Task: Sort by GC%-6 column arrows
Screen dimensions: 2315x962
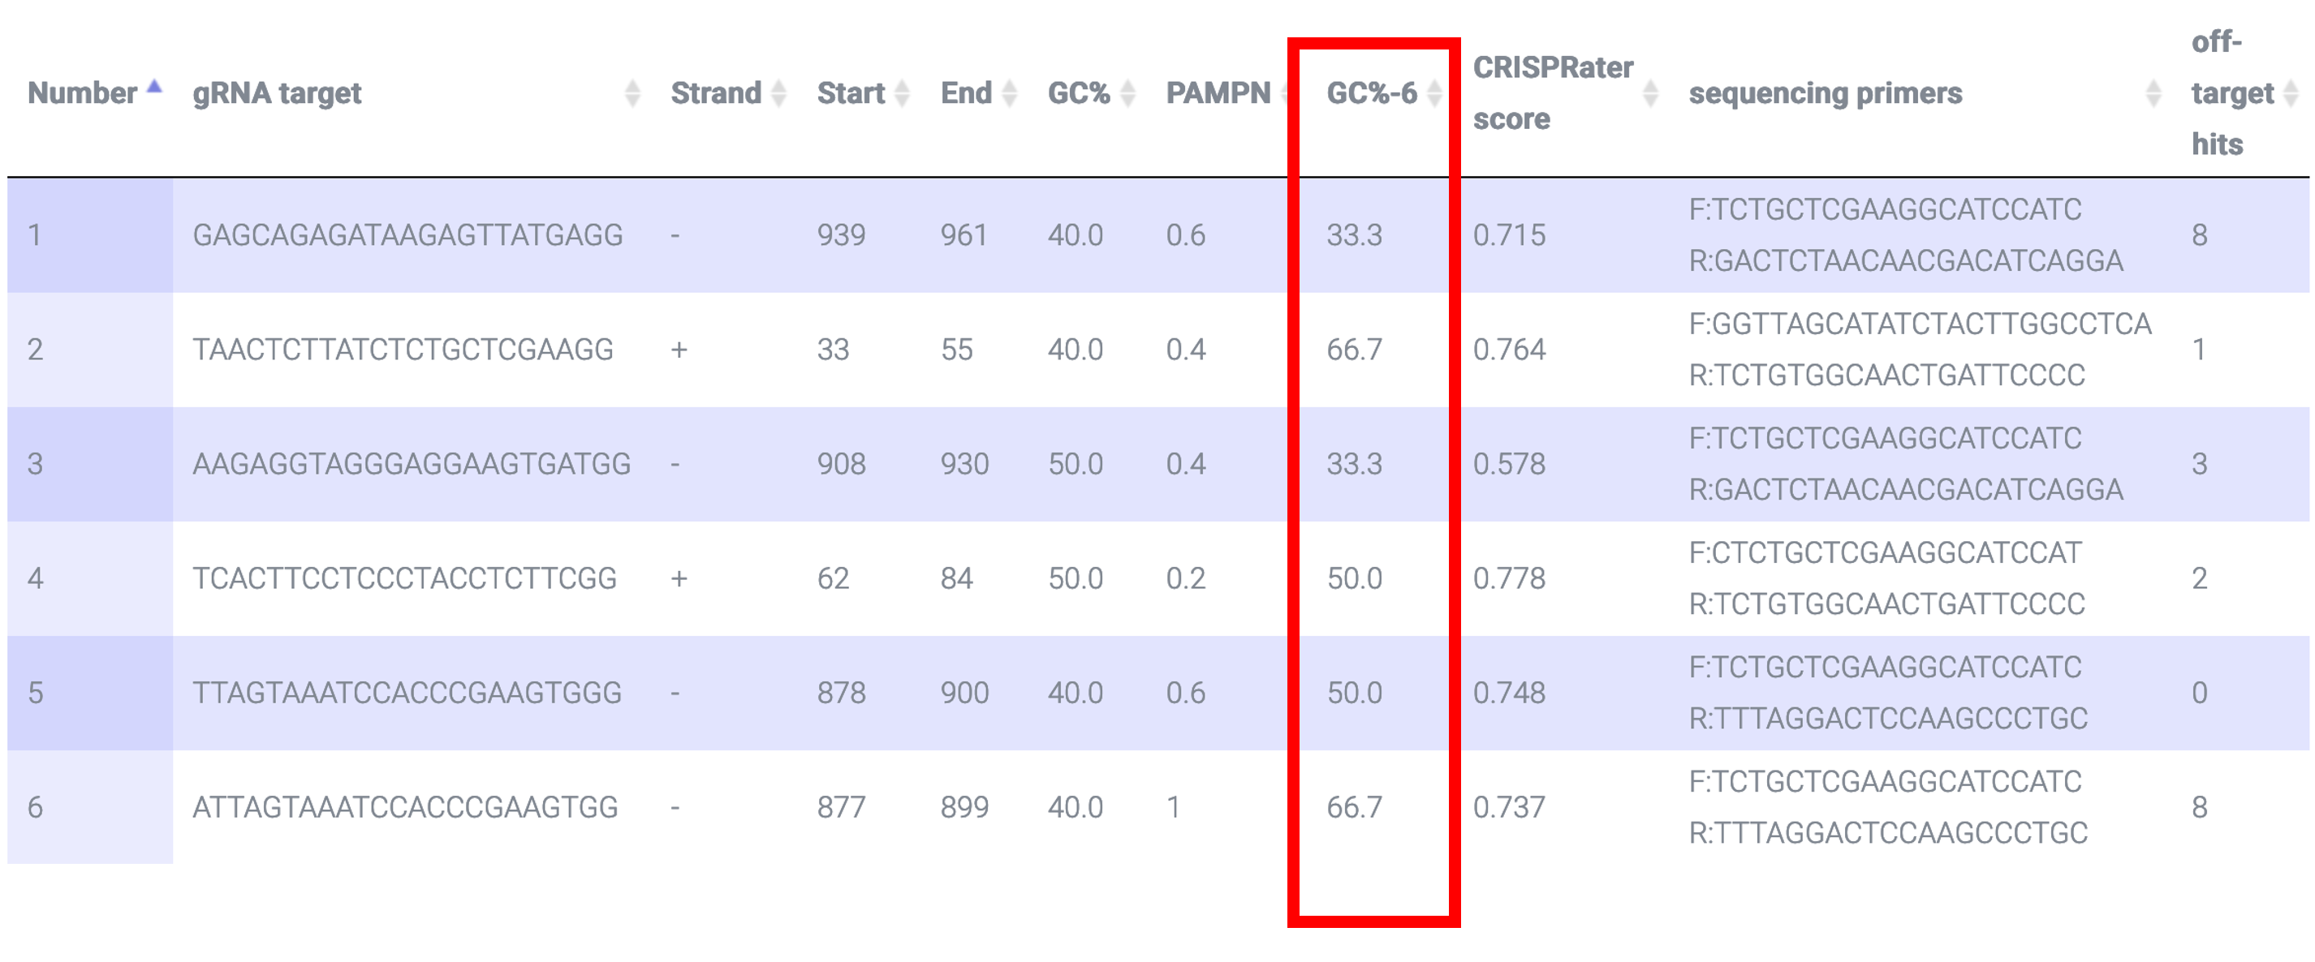Action: tap(1434, 92)
